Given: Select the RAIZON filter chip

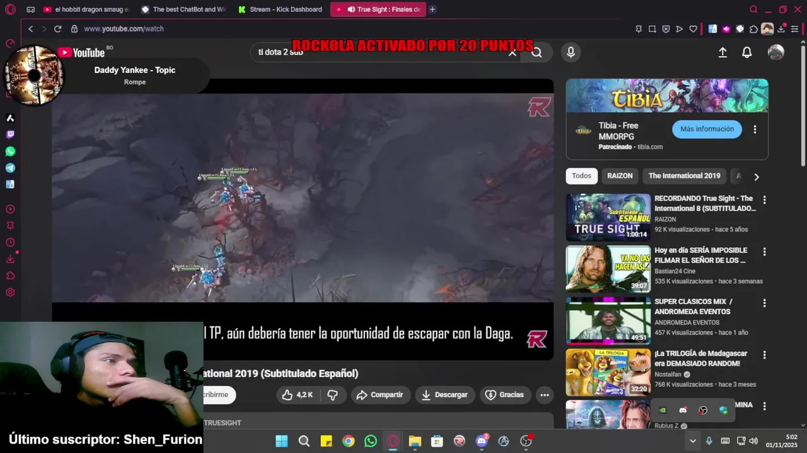Looking at the screenshot, I should 620,176.
